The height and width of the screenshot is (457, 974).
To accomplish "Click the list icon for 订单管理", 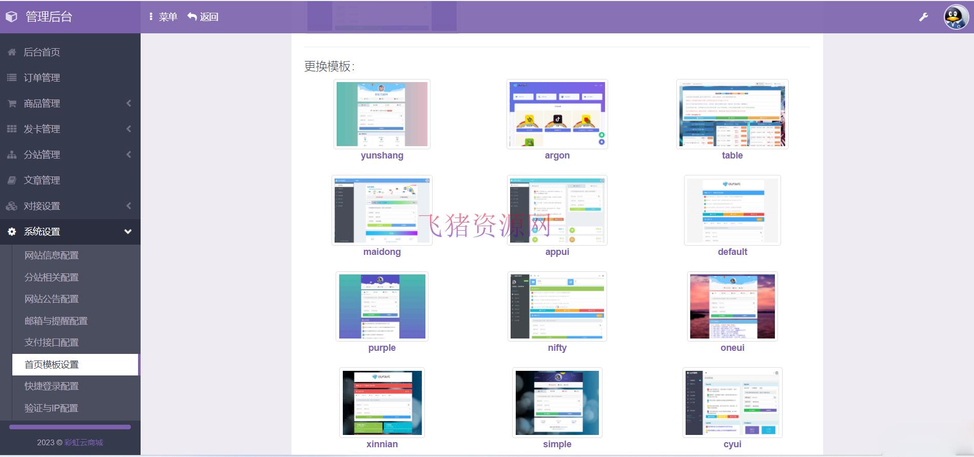I will (12, 77).
